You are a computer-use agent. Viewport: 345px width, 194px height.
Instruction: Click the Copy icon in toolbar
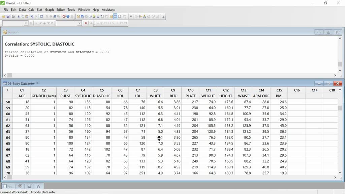point(23,17)
